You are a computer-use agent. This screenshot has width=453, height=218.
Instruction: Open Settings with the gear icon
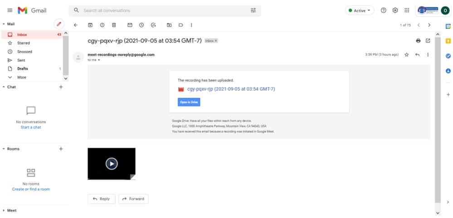click(395, 10)
